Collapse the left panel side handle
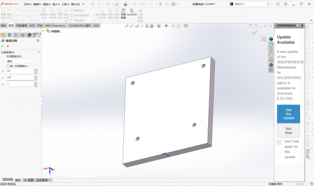This screenshot has width=314, height=186. (x=42, y=100)
